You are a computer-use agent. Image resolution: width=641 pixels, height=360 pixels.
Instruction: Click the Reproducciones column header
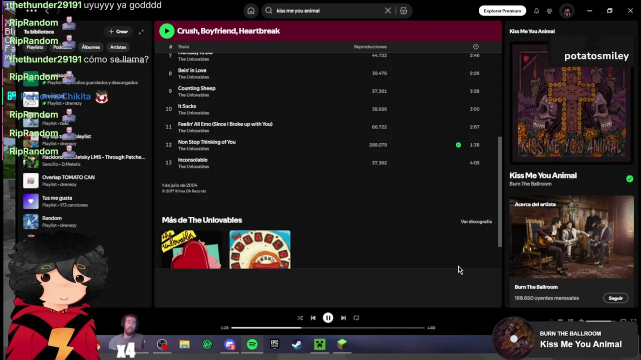370,46
